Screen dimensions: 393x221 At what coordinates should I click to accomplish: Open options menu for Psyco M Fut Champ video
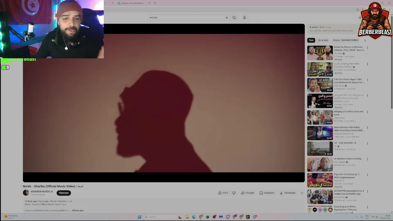click(x=368, y=175)
